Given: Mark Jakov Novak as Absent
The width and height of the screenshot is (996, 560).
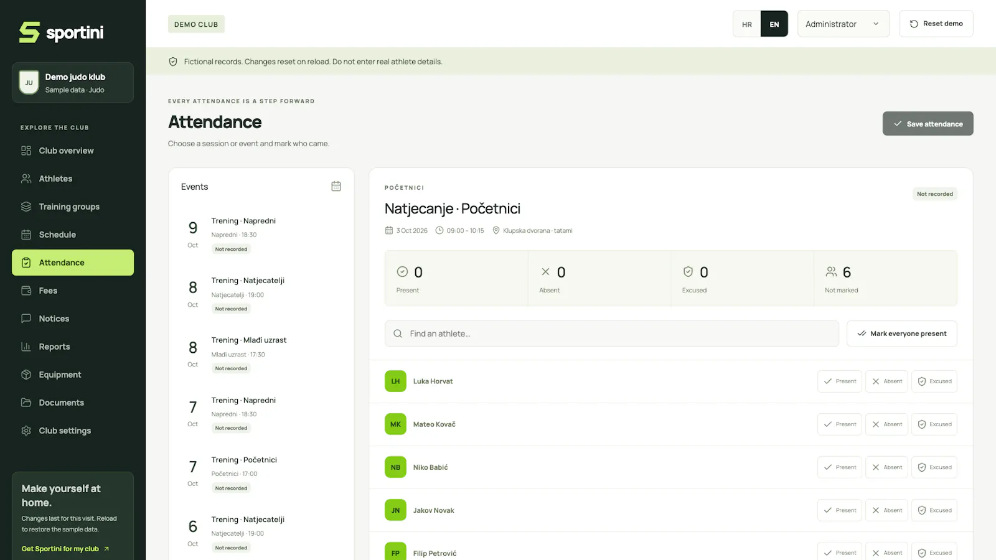Looking at the screenshot, I should 886,510.
